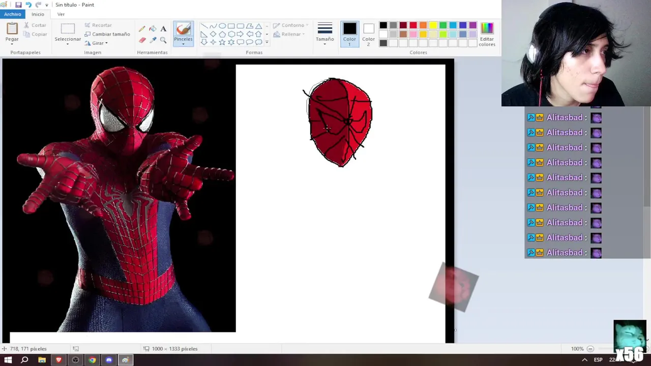Pick the purple color swatch

[473, 25]
